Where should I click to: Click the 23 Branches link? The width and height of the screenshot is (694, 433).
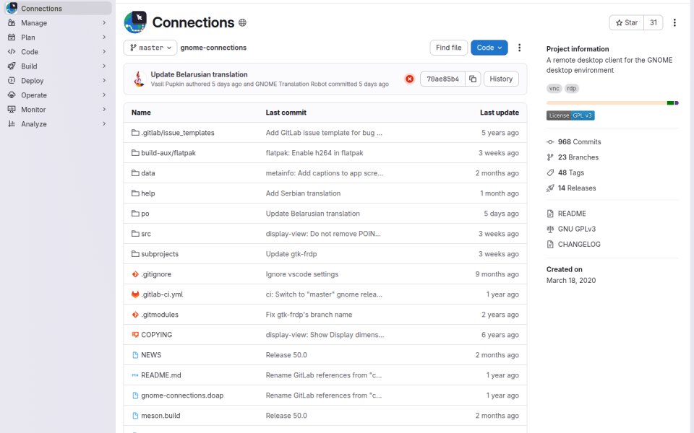coord(578,157)
